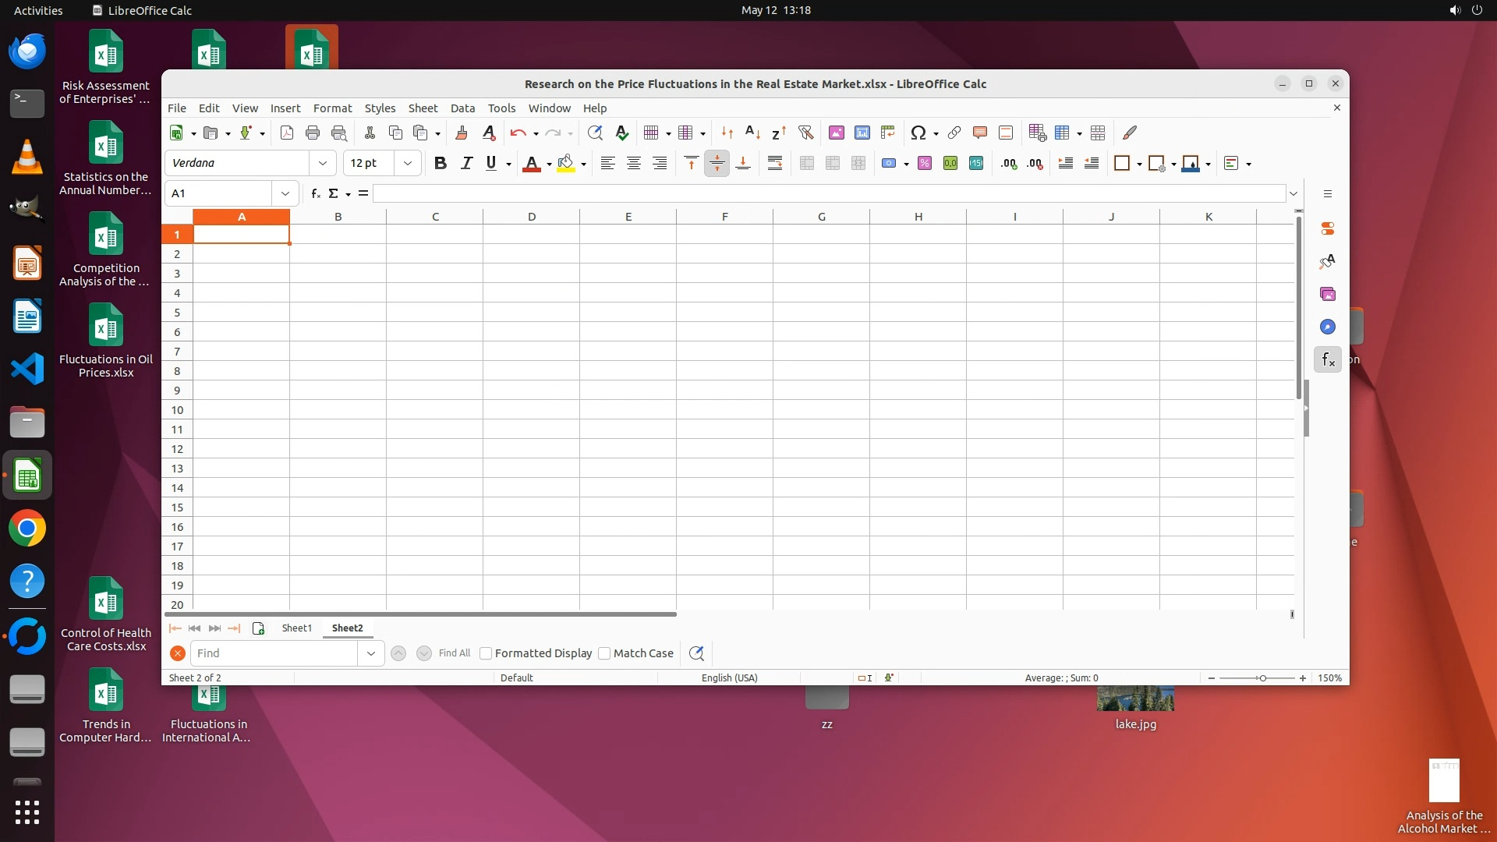The height and width of the screenshot is (842, 1497).
Task: Open the Special Character Omega icon
Action: [x=918, y=133]
